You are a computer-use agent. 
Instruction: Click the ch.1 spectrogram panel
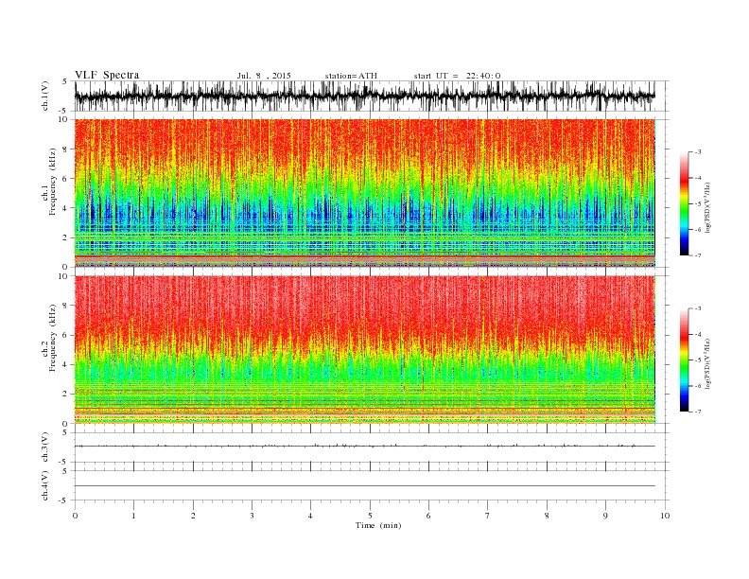click(364, 193)
